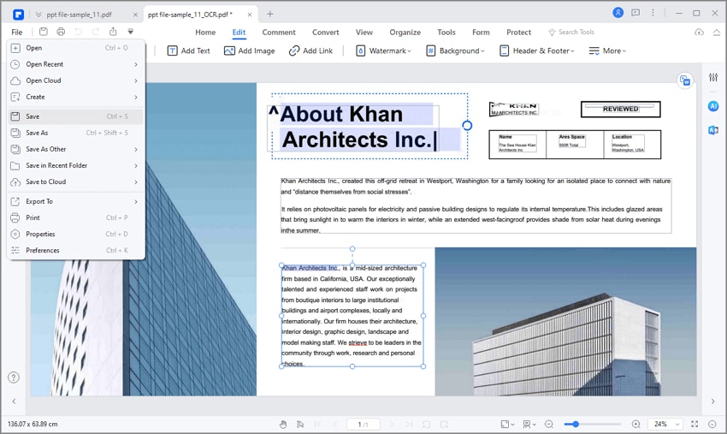
Task: Open the page fit mode dropdown
Action: (x=508, y=424)
